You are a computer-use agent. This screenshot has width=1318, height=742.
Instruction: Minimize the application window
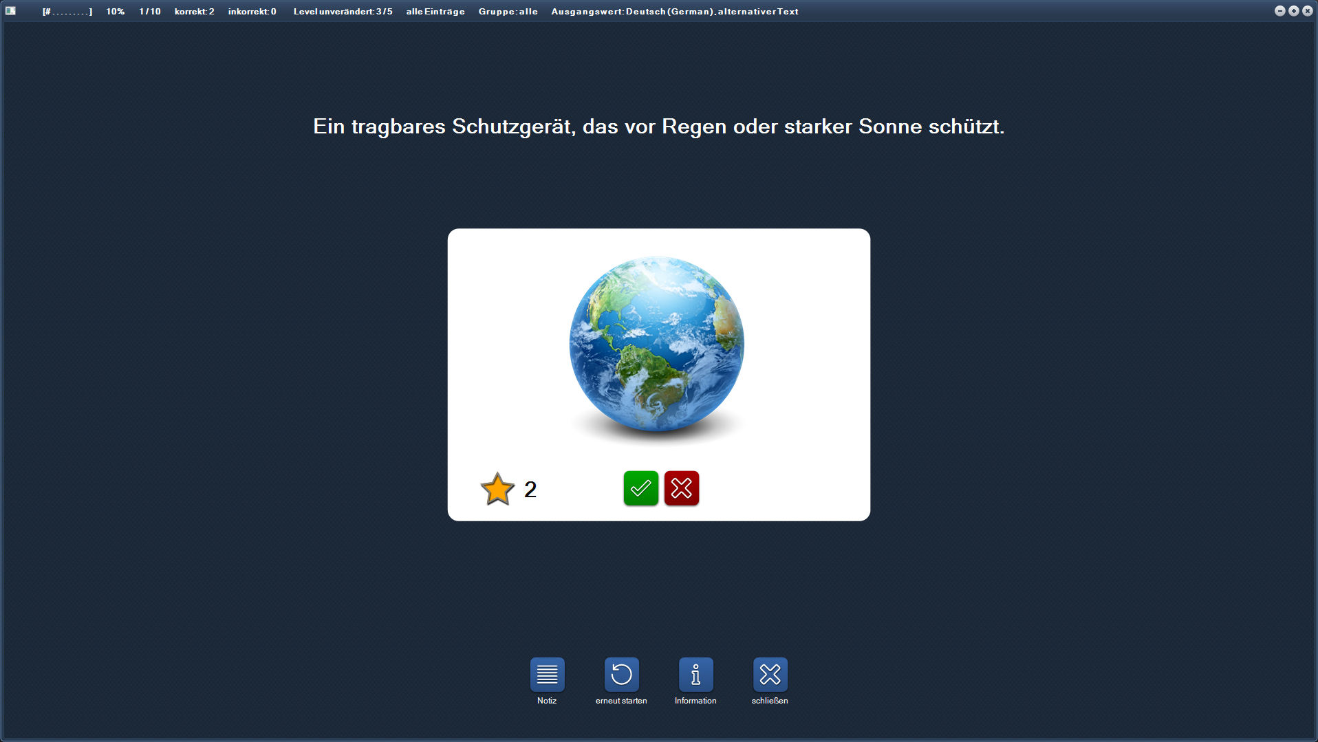click(1281, 11)
